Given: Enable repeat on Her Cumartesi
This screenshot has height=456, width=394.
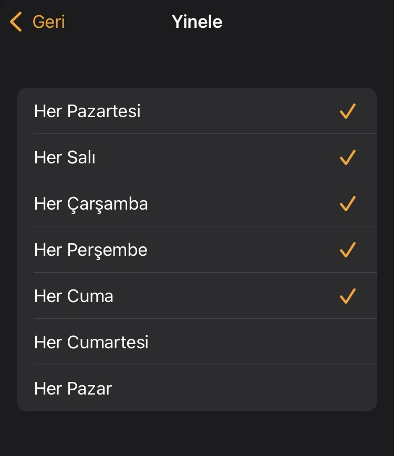Looking at the screenshot, I should [197, 342].
